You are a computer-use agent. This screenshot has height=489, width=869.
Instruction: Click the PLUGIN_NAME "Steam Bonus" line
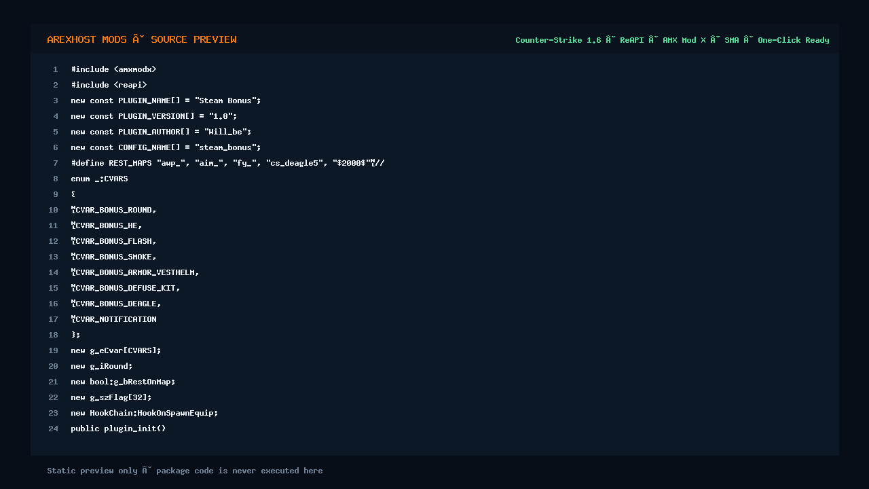click(x=166, y=101)
